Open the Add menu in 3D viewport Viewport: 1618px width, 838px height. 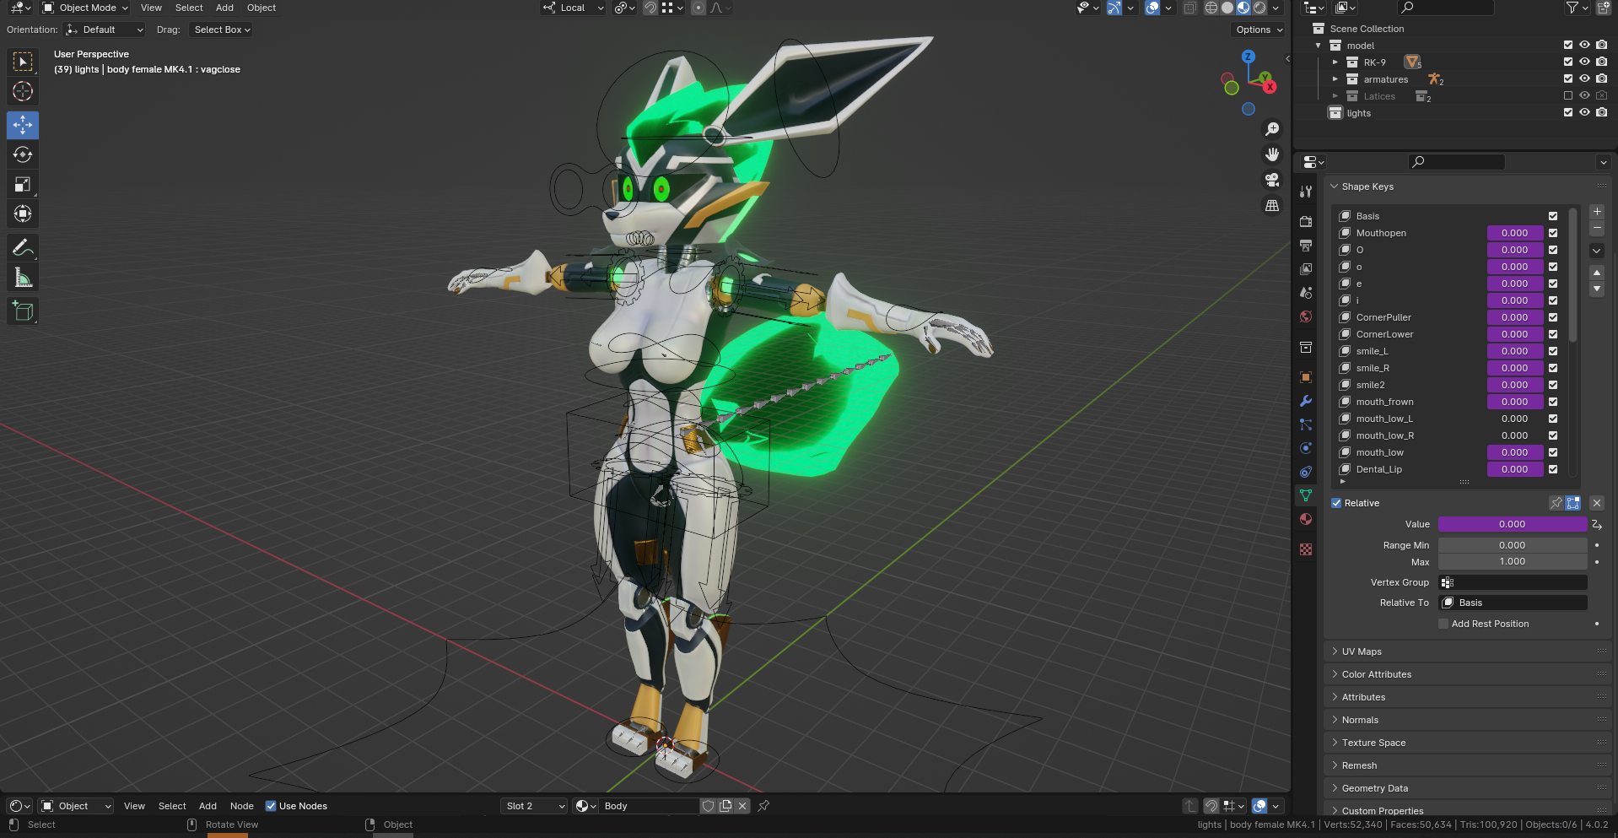(x=224, y=8)
